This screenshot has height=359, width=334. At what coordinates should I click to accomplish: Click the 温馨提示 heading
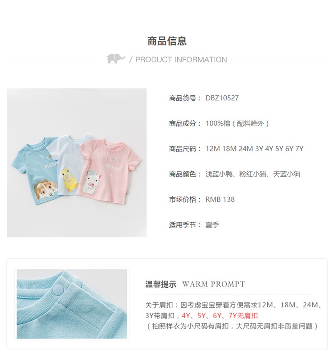[x=161, y=284]
